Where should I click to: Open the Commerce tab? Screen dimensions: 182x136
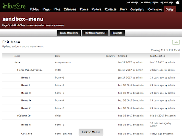[x=155, y=9]
